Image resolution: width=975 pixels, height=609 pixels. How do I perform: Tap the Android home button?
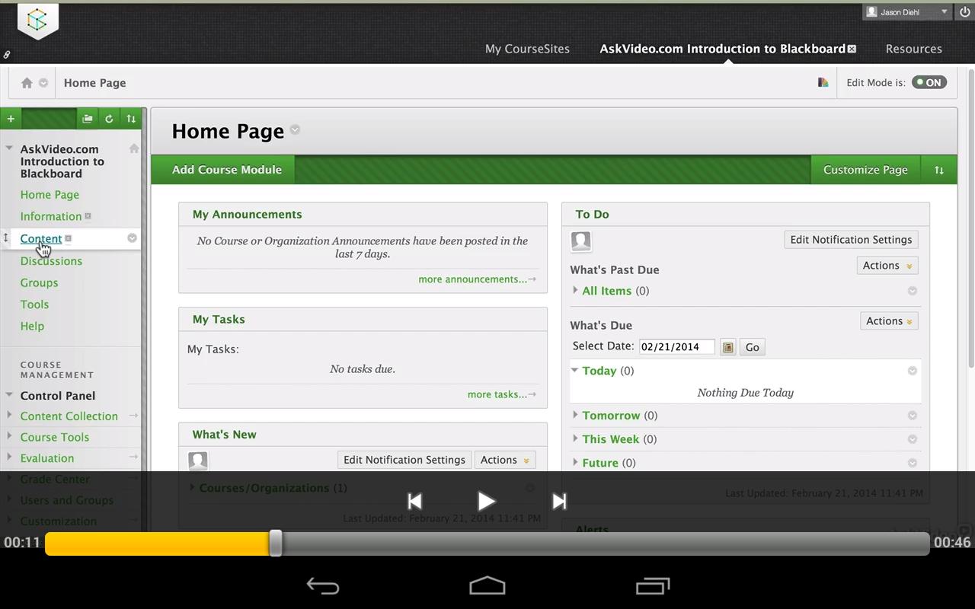(487, 586)
